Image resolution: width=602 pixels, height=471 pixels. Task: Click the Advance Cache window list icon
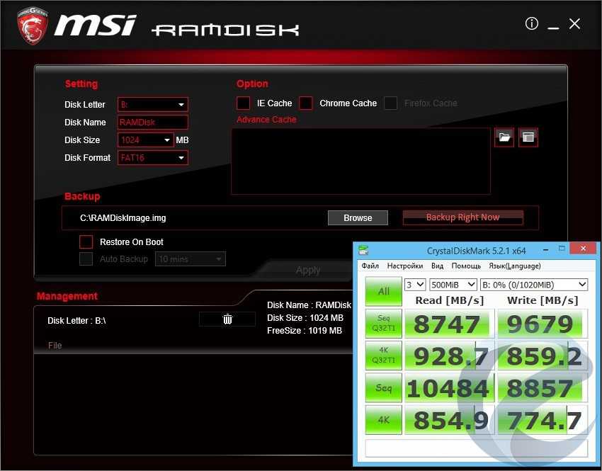528,137
